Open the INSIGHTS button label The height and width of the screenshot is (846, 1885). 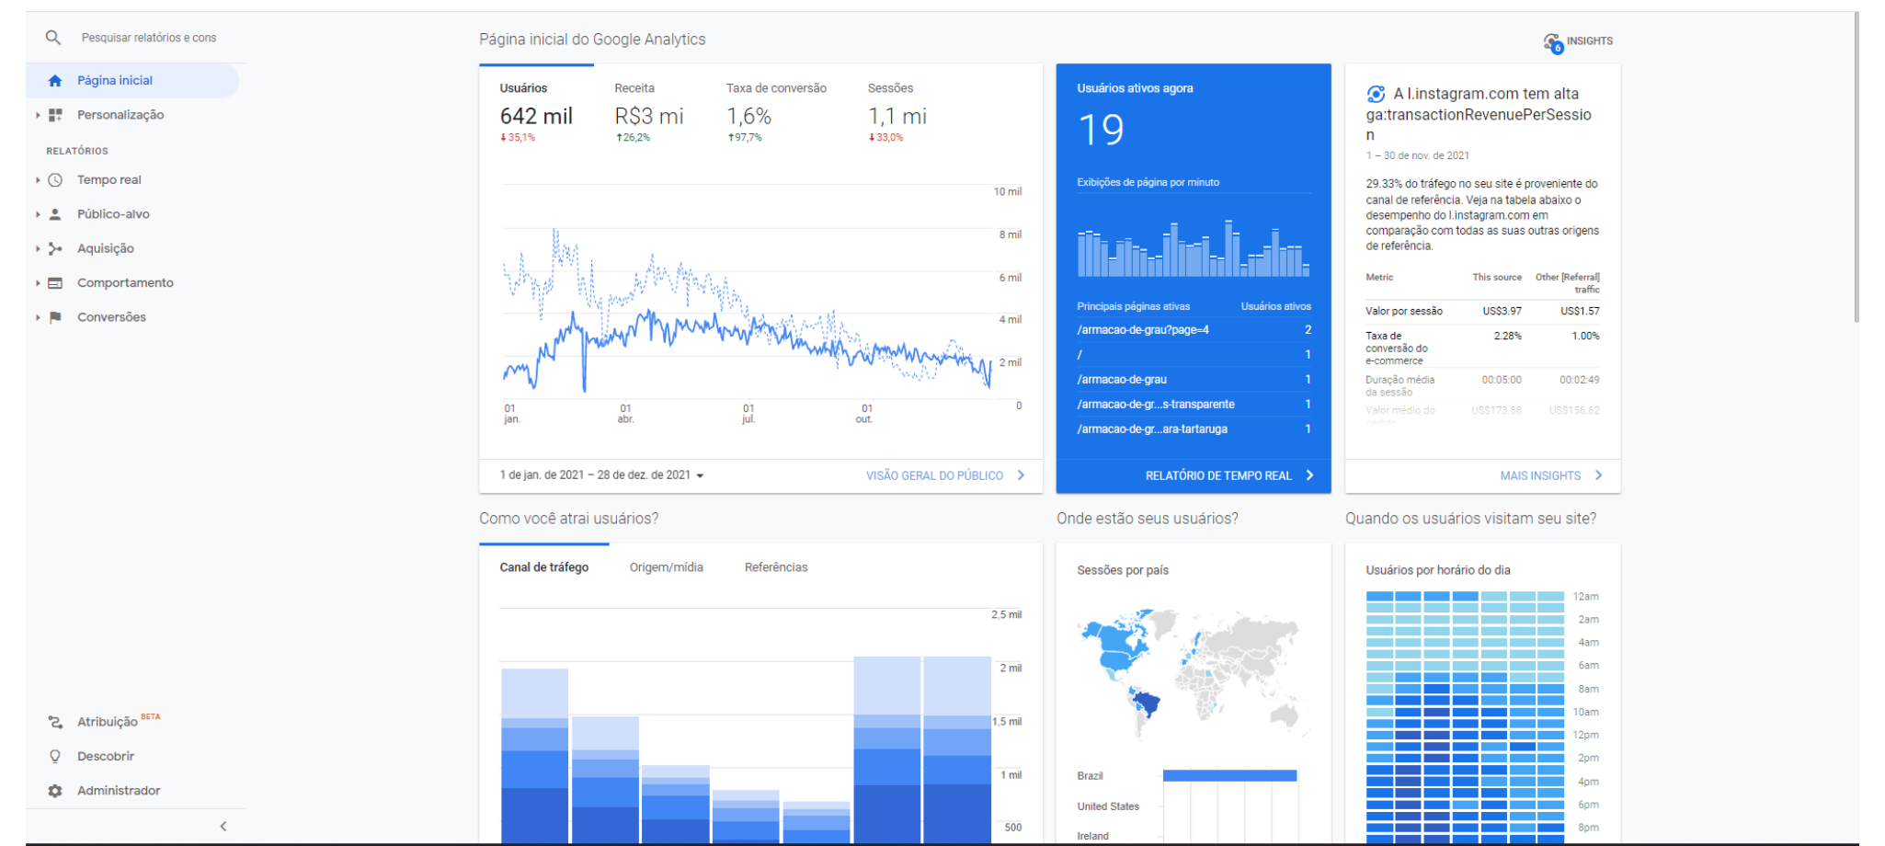1590,41
